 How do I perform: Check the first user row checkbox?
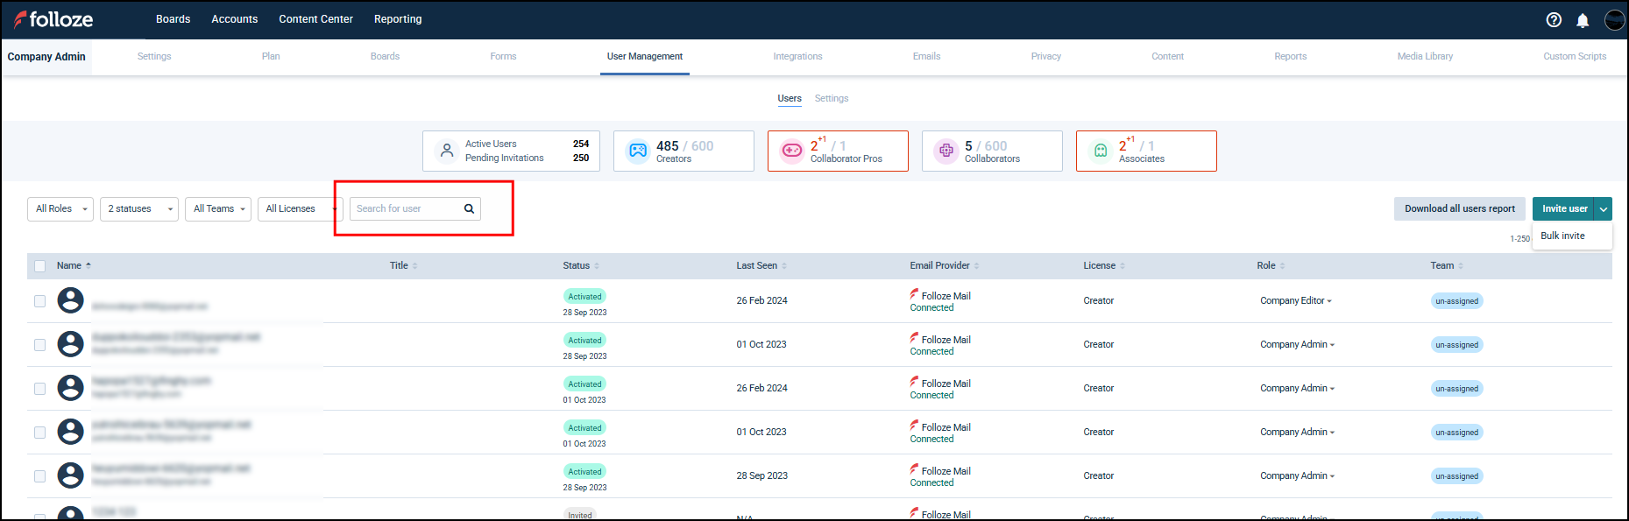click(x=39, y=301)
